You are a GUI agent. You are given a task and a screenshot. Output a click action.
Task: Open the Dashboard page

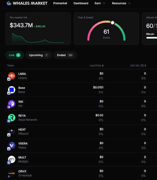point(81,3)
